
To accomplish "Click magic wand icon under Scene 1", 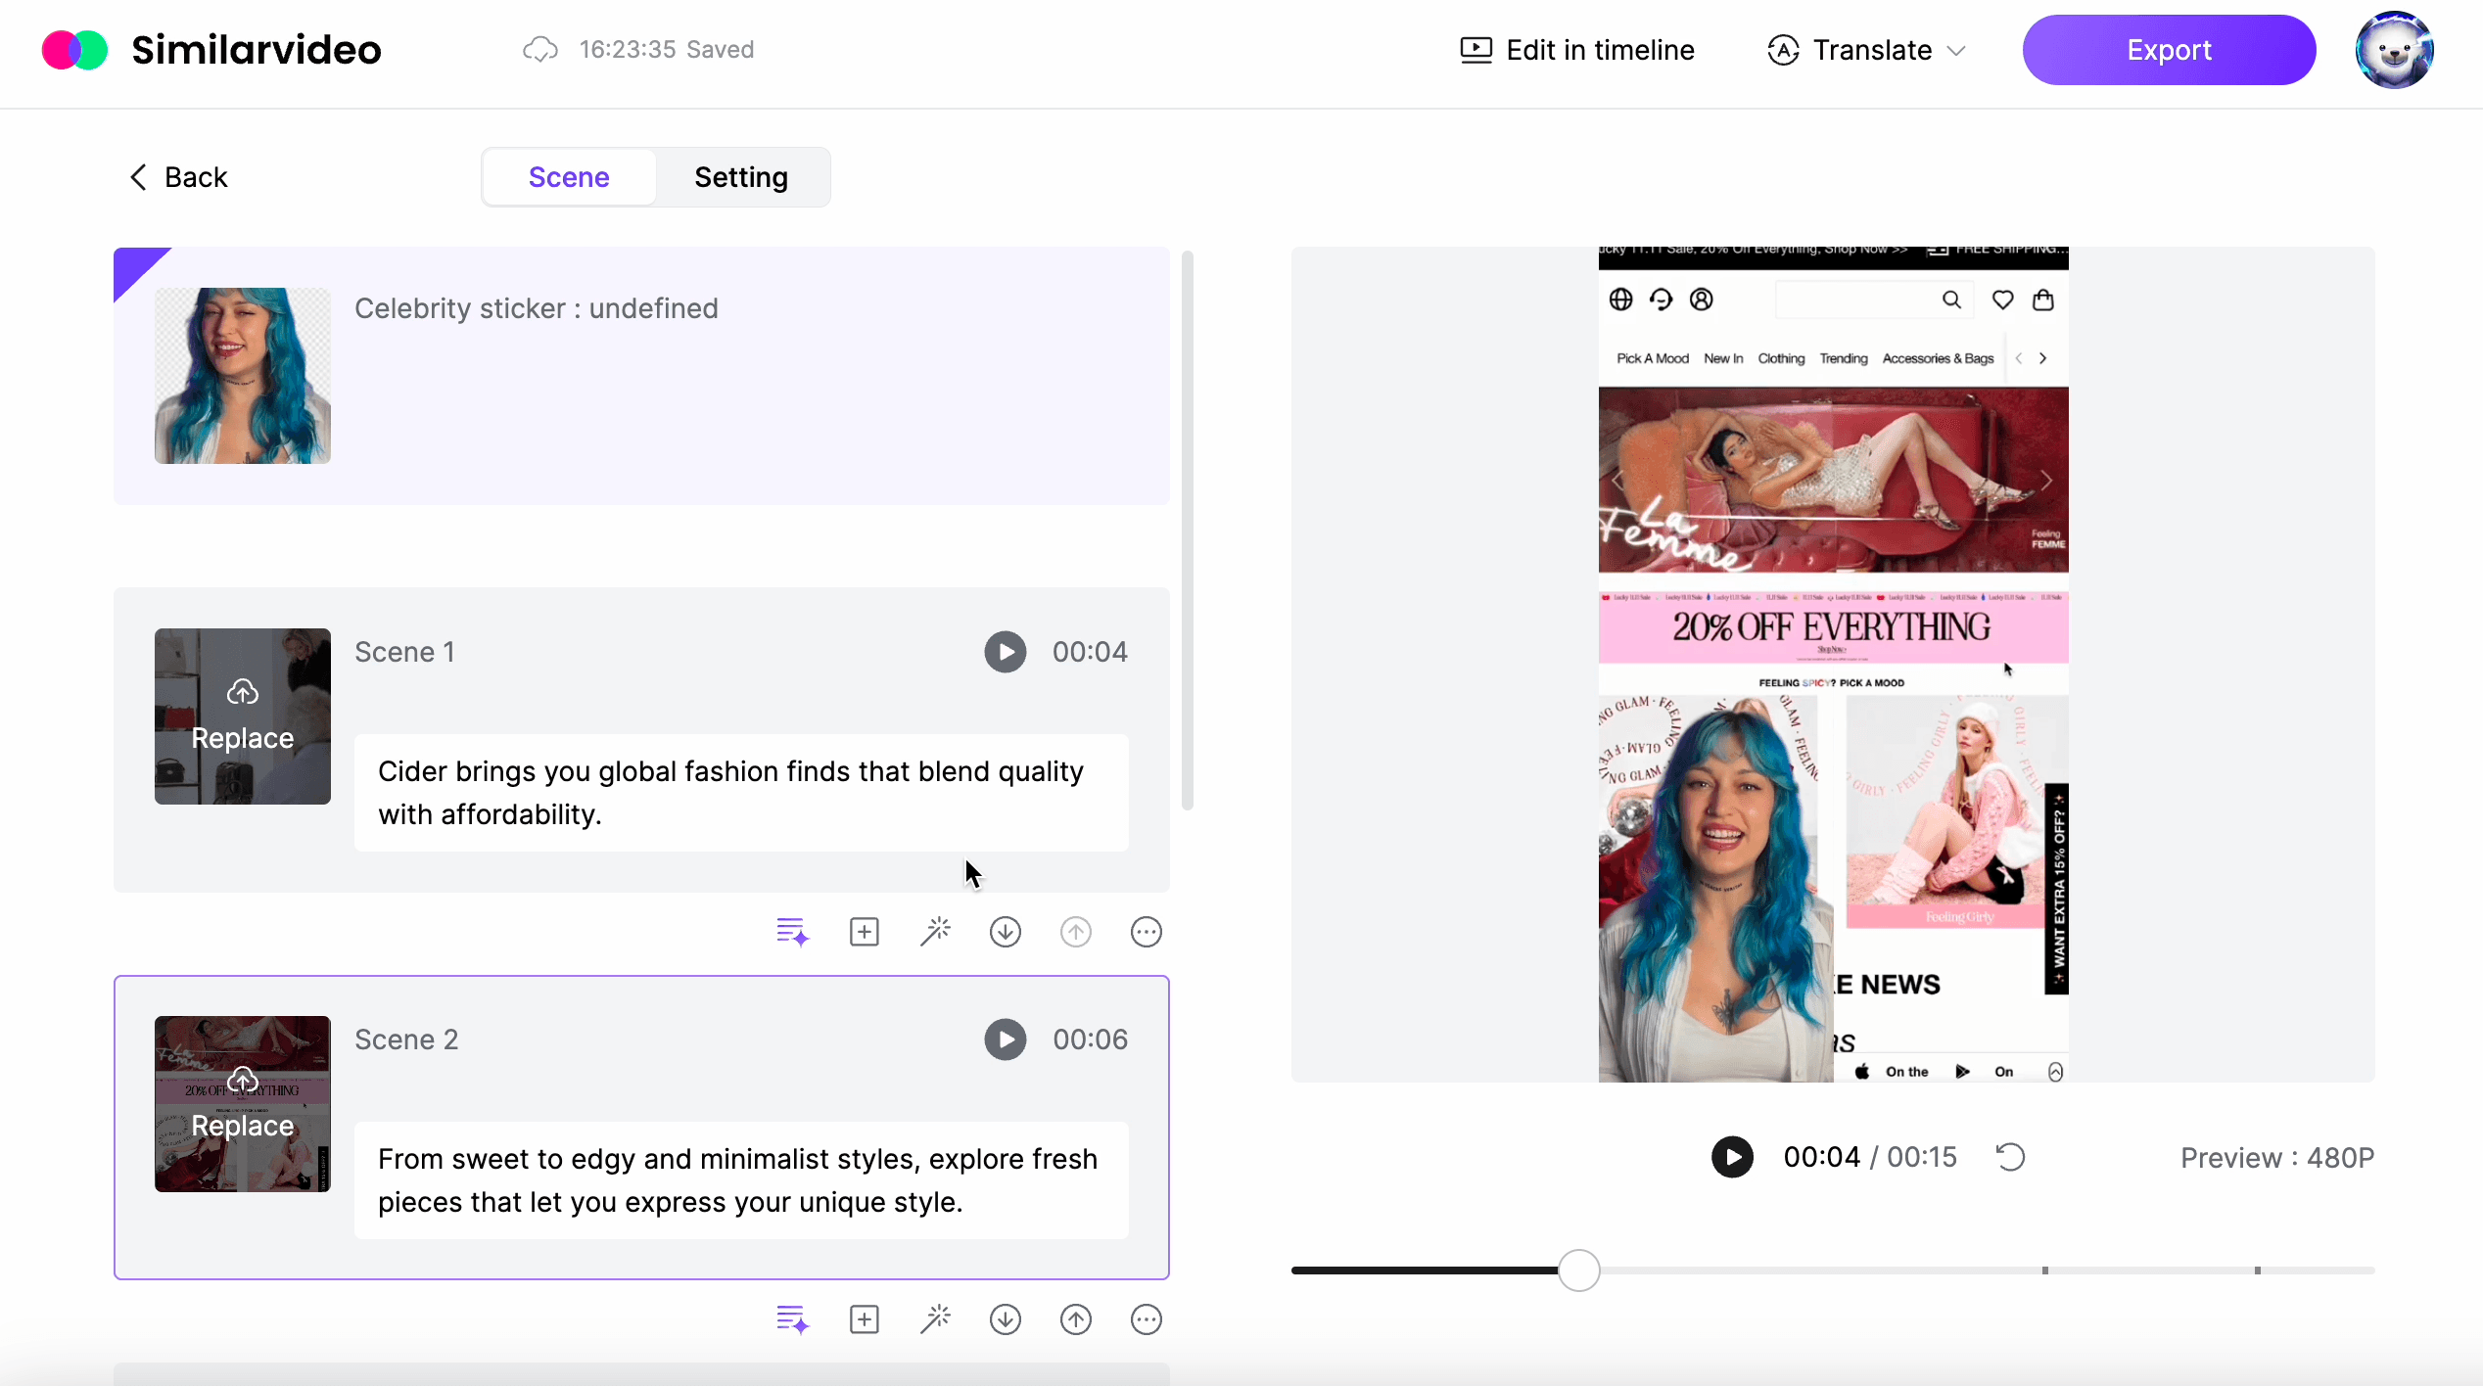I will pyautogui.click(x=935, y=932).
